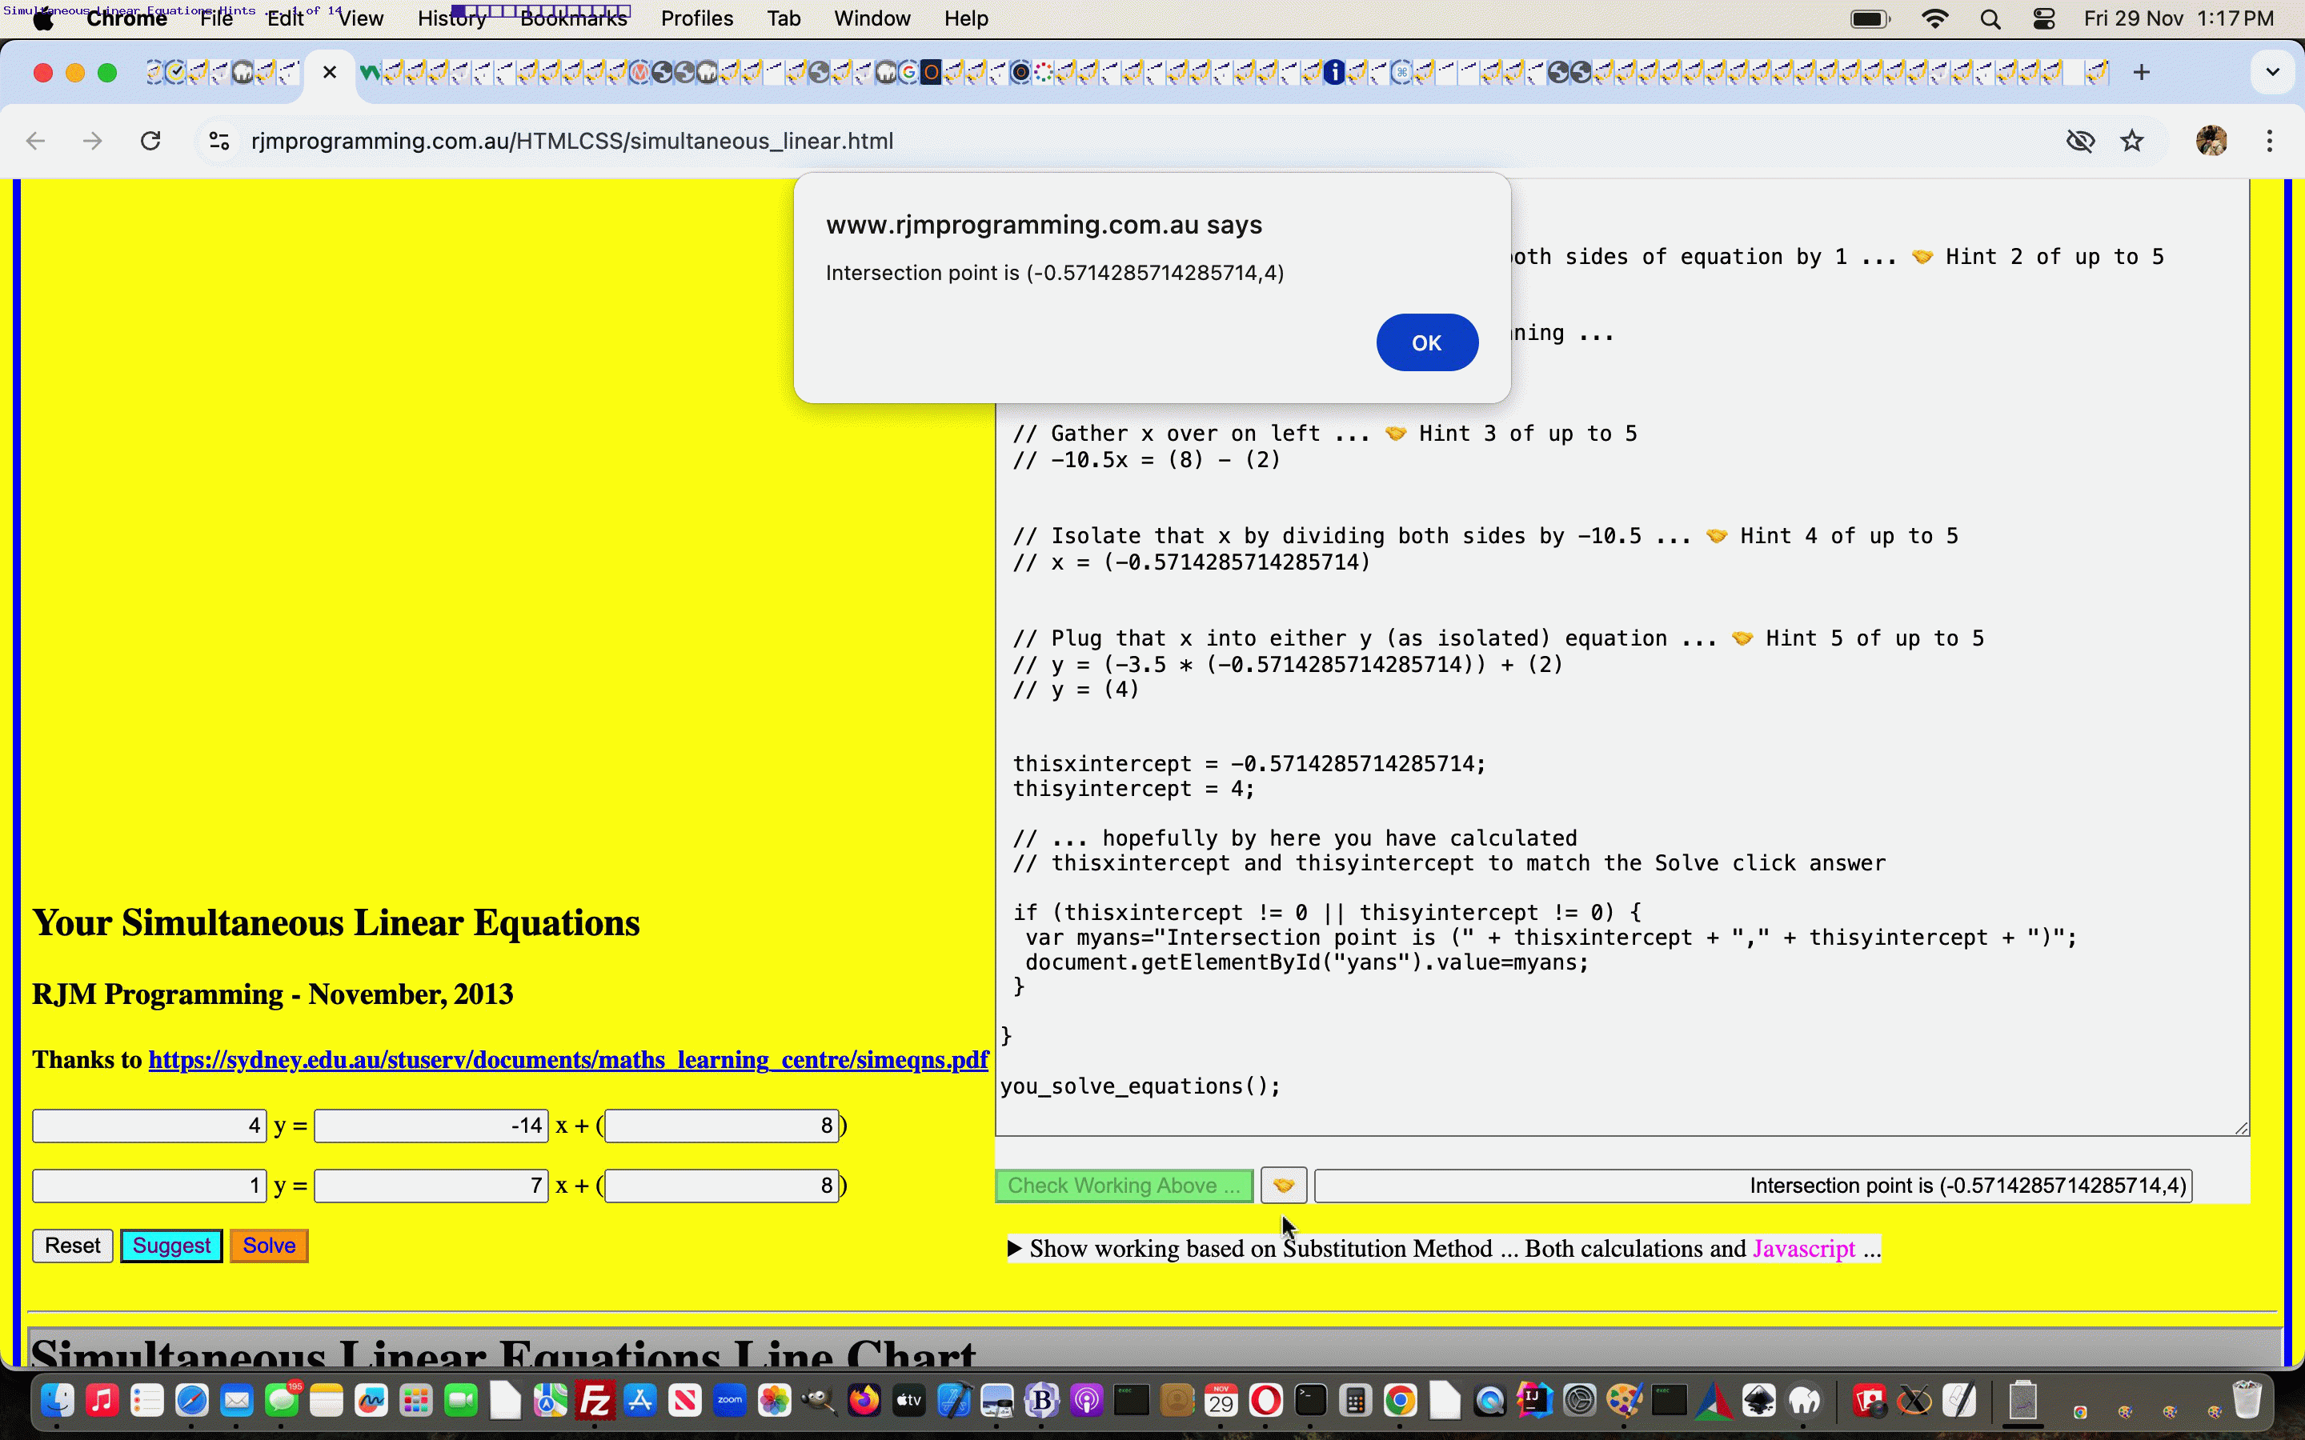This screenshot has width=2305, height=1440.
Task: Bookmark this page with the star icon
Action: pyautogui.click(x=2131, y=141)
